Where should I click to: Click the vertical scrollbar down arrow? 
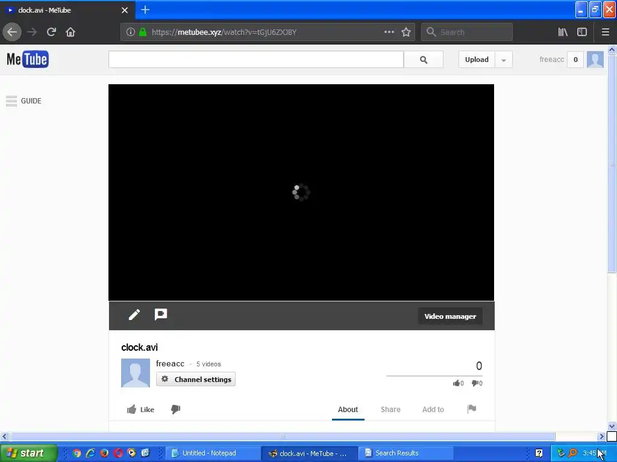pos(612,427)
